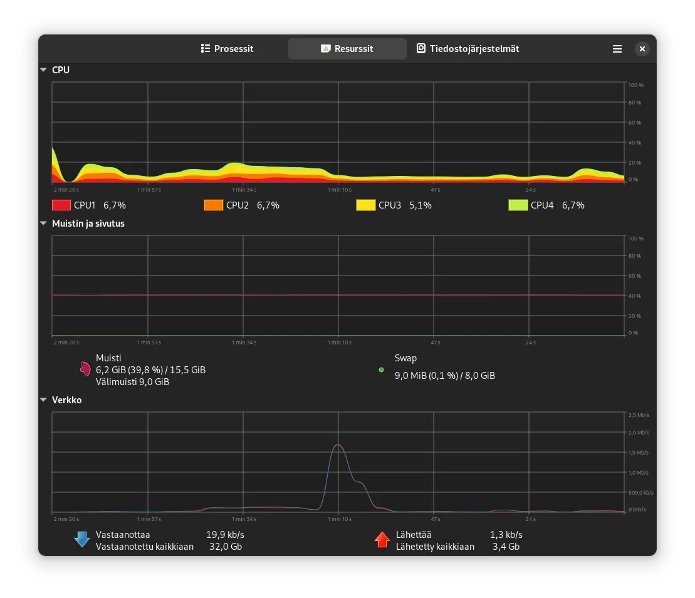Click the Tiedostojärjestelmät disk icon
The image size is (695, 598).
coord(421,49)
